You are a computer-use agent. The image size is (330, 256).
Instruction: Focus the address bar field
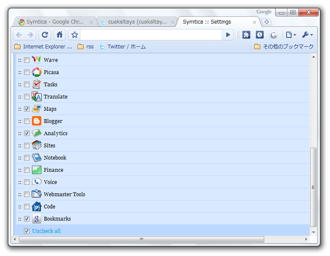point(151,35)
